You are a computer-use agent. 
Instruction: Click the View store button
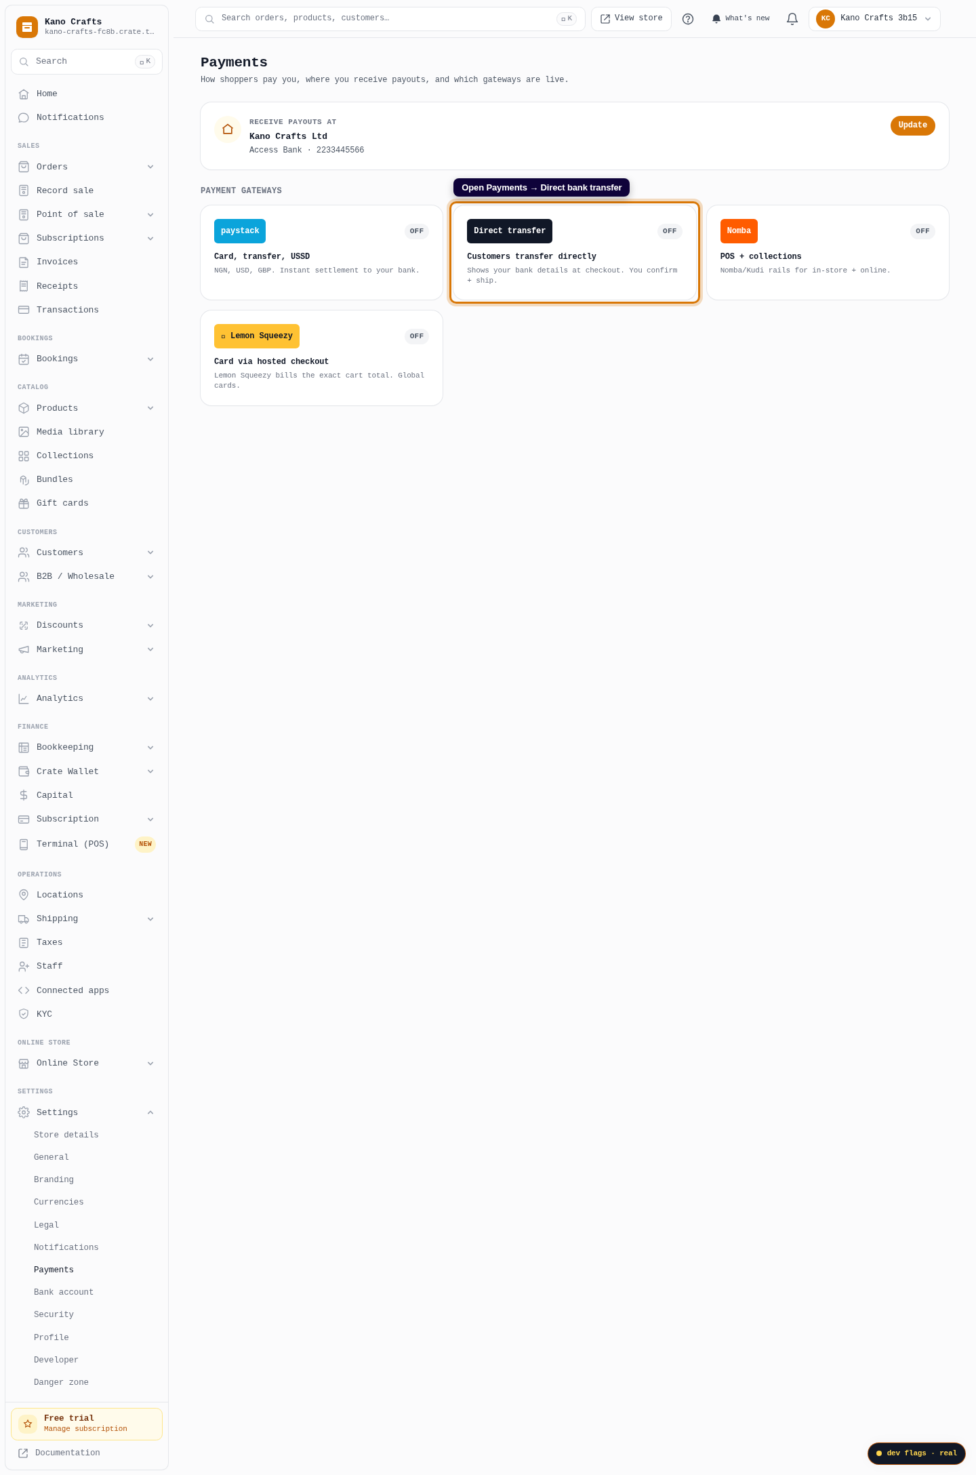[631, 19]
